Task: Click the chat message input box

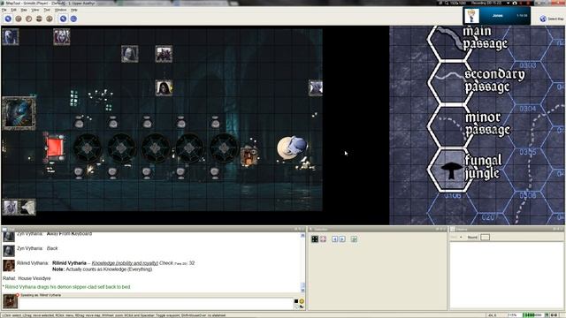Action: (156, 304)
